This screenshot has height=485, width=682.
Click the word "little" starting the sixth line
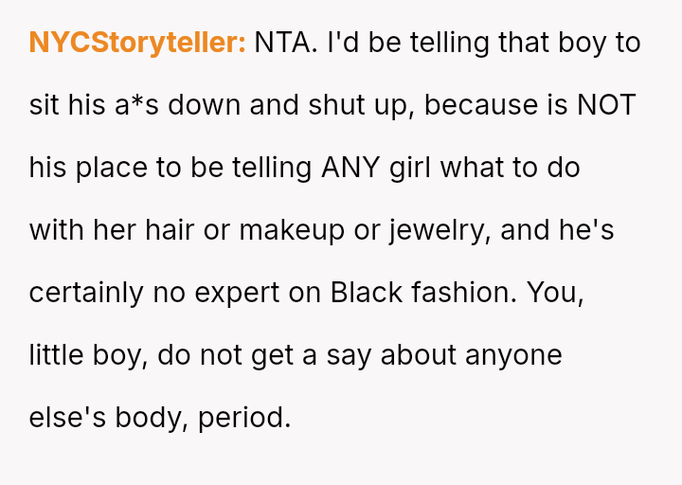pyautogui.click(x=53, y=355)
